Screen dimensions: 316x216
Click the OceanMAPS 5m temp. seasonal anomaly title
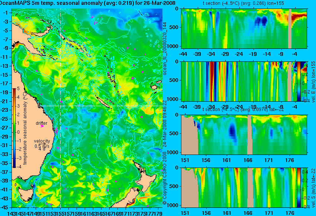(x=87, y=3)
